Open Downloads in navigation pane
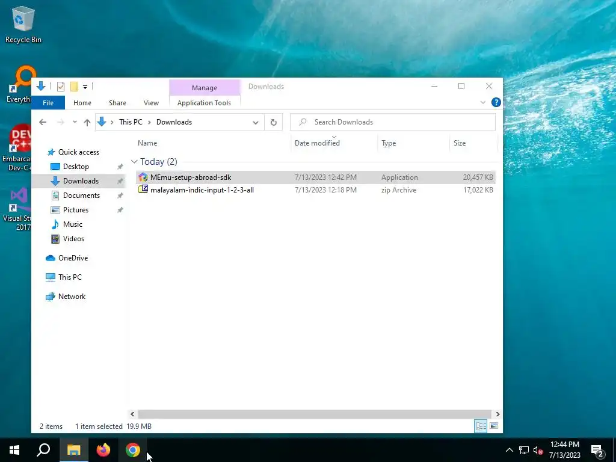The height and width of the screenshot is (462, 616). (x=81, y=181)
